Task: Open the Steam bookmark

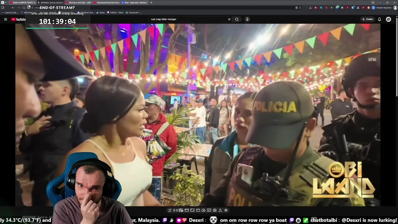Action: point(100,13)
